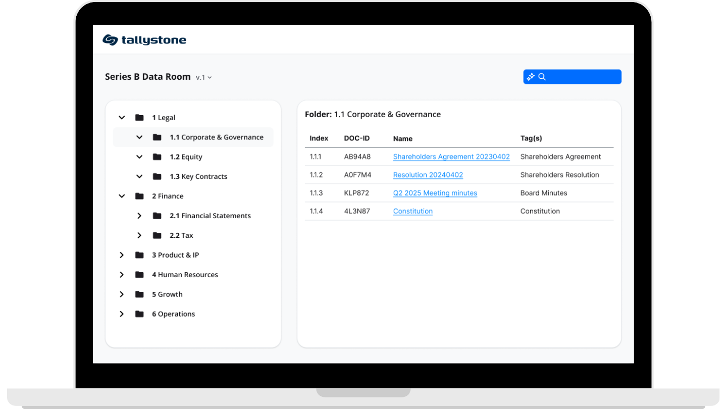Viewport: 727px width, 409px height.
Task: Click the folder icon for 2.2 Tax
Action: (157, 235)
